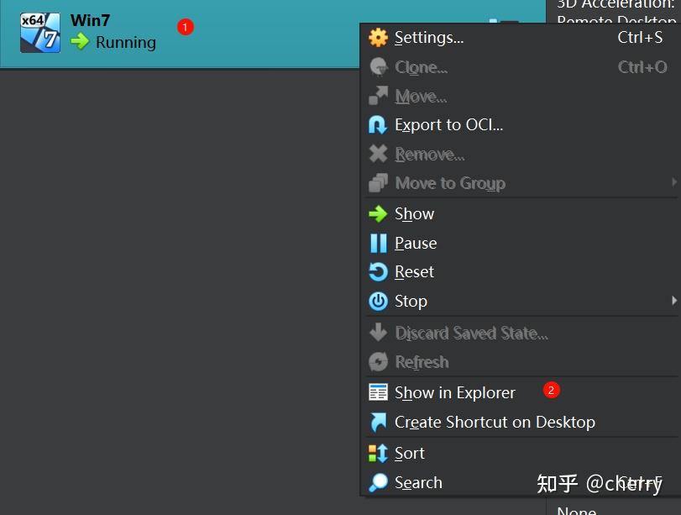This screenshot has width=681, height=515.
Task: Select Create Shortcut on Desktop
Action: coord(521,422)
